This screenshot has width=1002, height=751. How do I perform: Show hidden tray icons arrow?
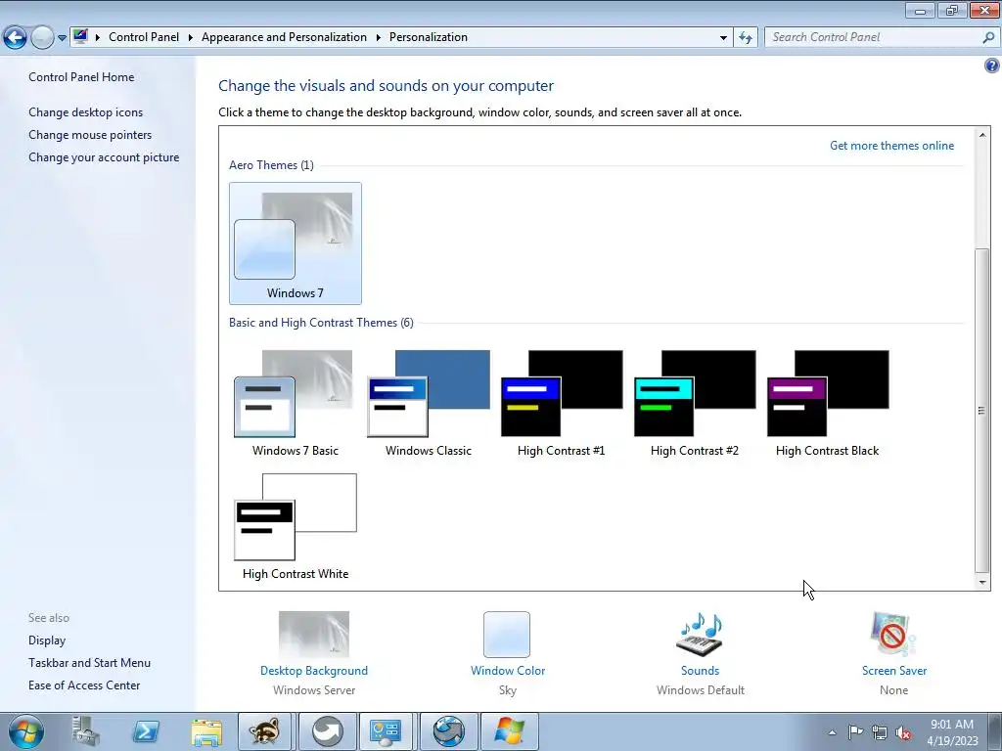(x=832, y=732)
